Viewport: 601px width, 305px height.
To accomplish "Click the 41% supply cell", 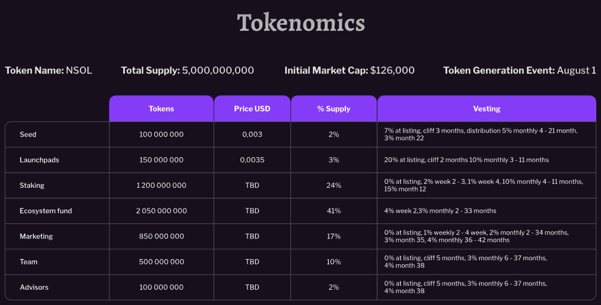I will [x=333, y=211].
